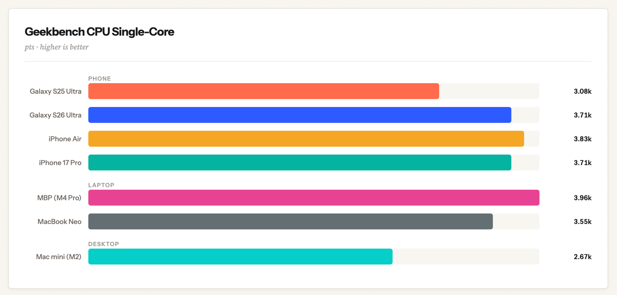This screenshot has height=295, width=617.
Task: Select the 2.67k score for Mac mini
Action: (x=582, y=257)
